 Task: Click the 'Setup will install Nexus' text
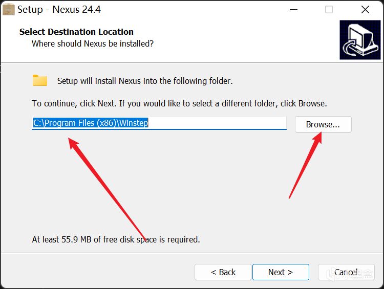[x=144, y=81]
